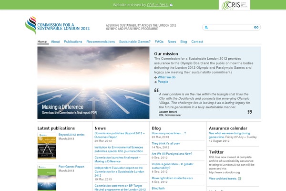The image size is (286, 191).
Task: Open Inspire a generation blog post
Action: point(173,166)
